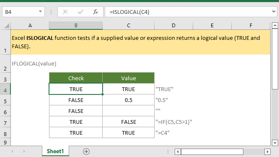Select column E header
The width and height of the screenshot is (279, 157).
(212, 26)
